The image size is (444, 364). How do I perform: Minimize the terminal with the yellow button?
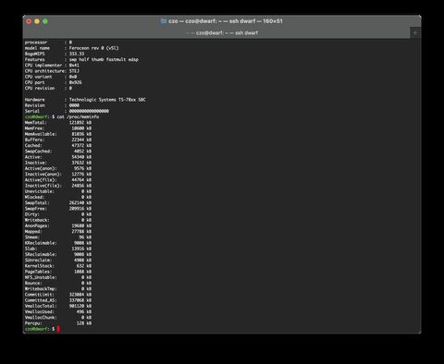37,21
